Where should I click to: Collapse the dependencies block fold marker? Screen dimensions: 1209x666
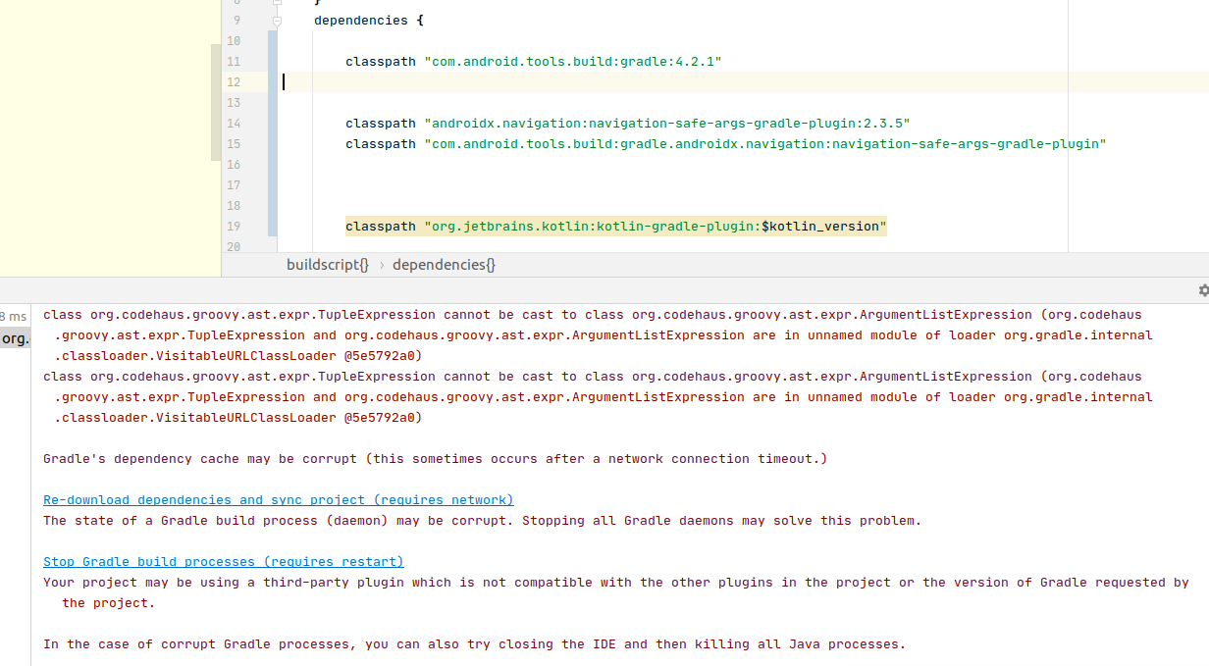[277, 21]
